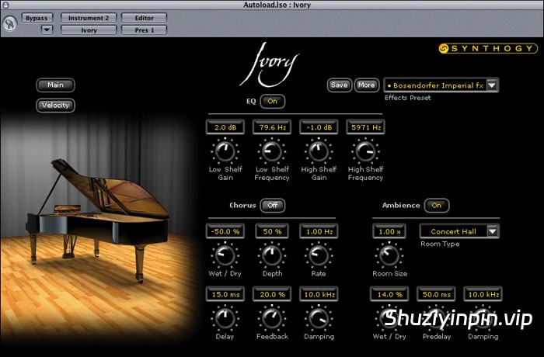The image size is (544, 357).
Task: Toggle the Bypass button
Action: pyautogui.click(x=37, y=18)
